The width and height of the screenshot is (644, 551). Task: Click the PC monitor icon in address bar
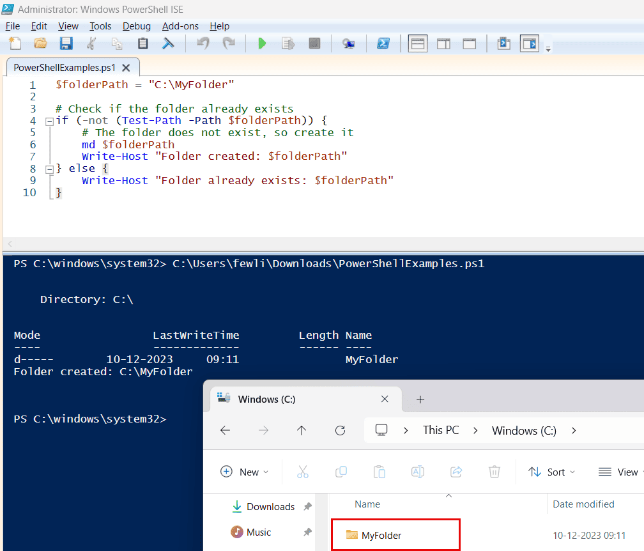(381, 430)
